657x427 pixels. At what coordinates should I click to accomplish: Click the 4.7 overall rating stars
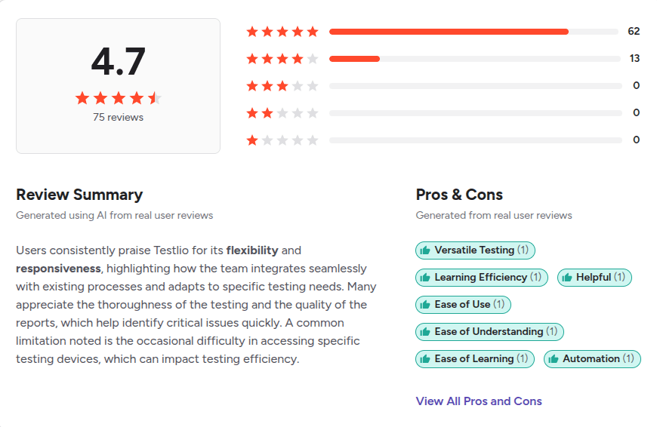click(118, 98)
